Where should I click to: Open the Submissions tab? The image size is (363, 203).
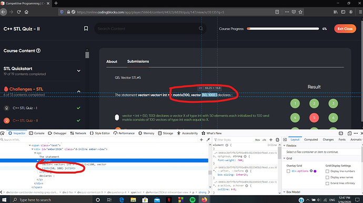click(138, 61)
